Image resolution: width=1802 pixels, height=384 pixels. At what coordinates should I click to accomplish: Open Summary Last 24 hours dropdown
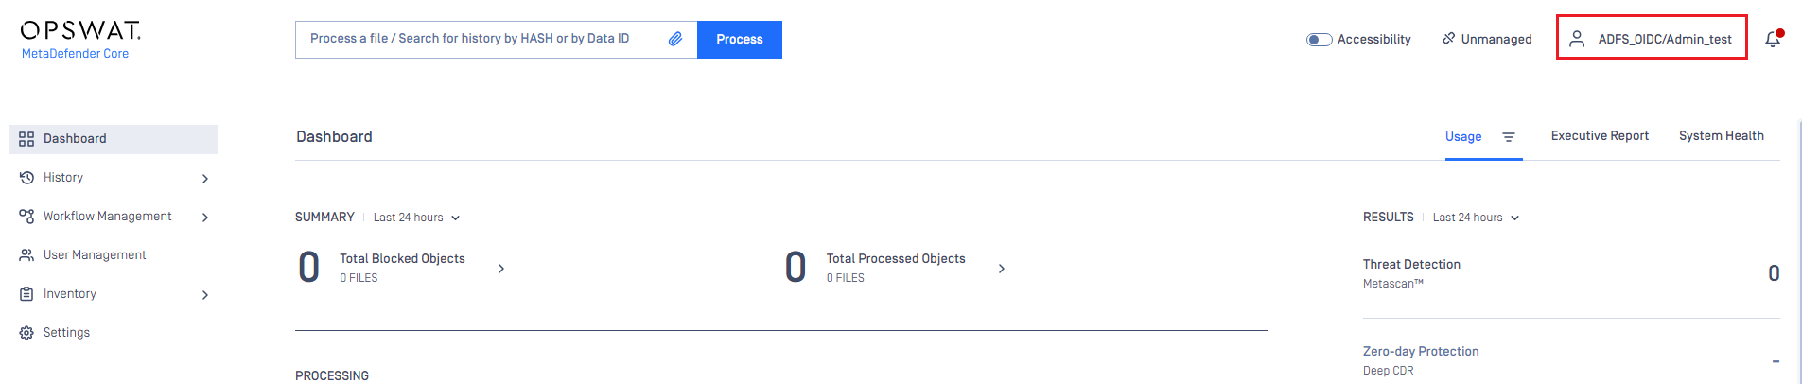point(416,218)
